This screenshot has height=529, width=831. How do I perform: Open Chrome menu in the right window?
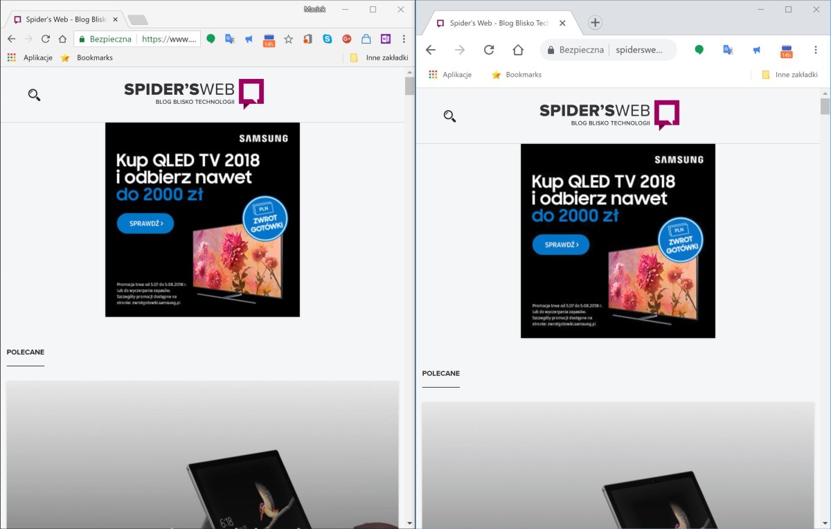tap(816, 50)
